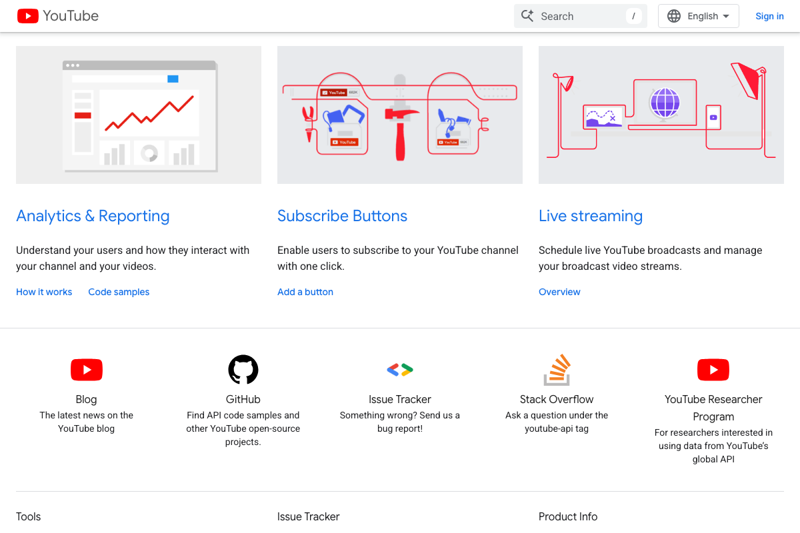This screenshot has width=800, height=533.
Task: Click 'Find API code samples' description text
Action: coord(243,428)
